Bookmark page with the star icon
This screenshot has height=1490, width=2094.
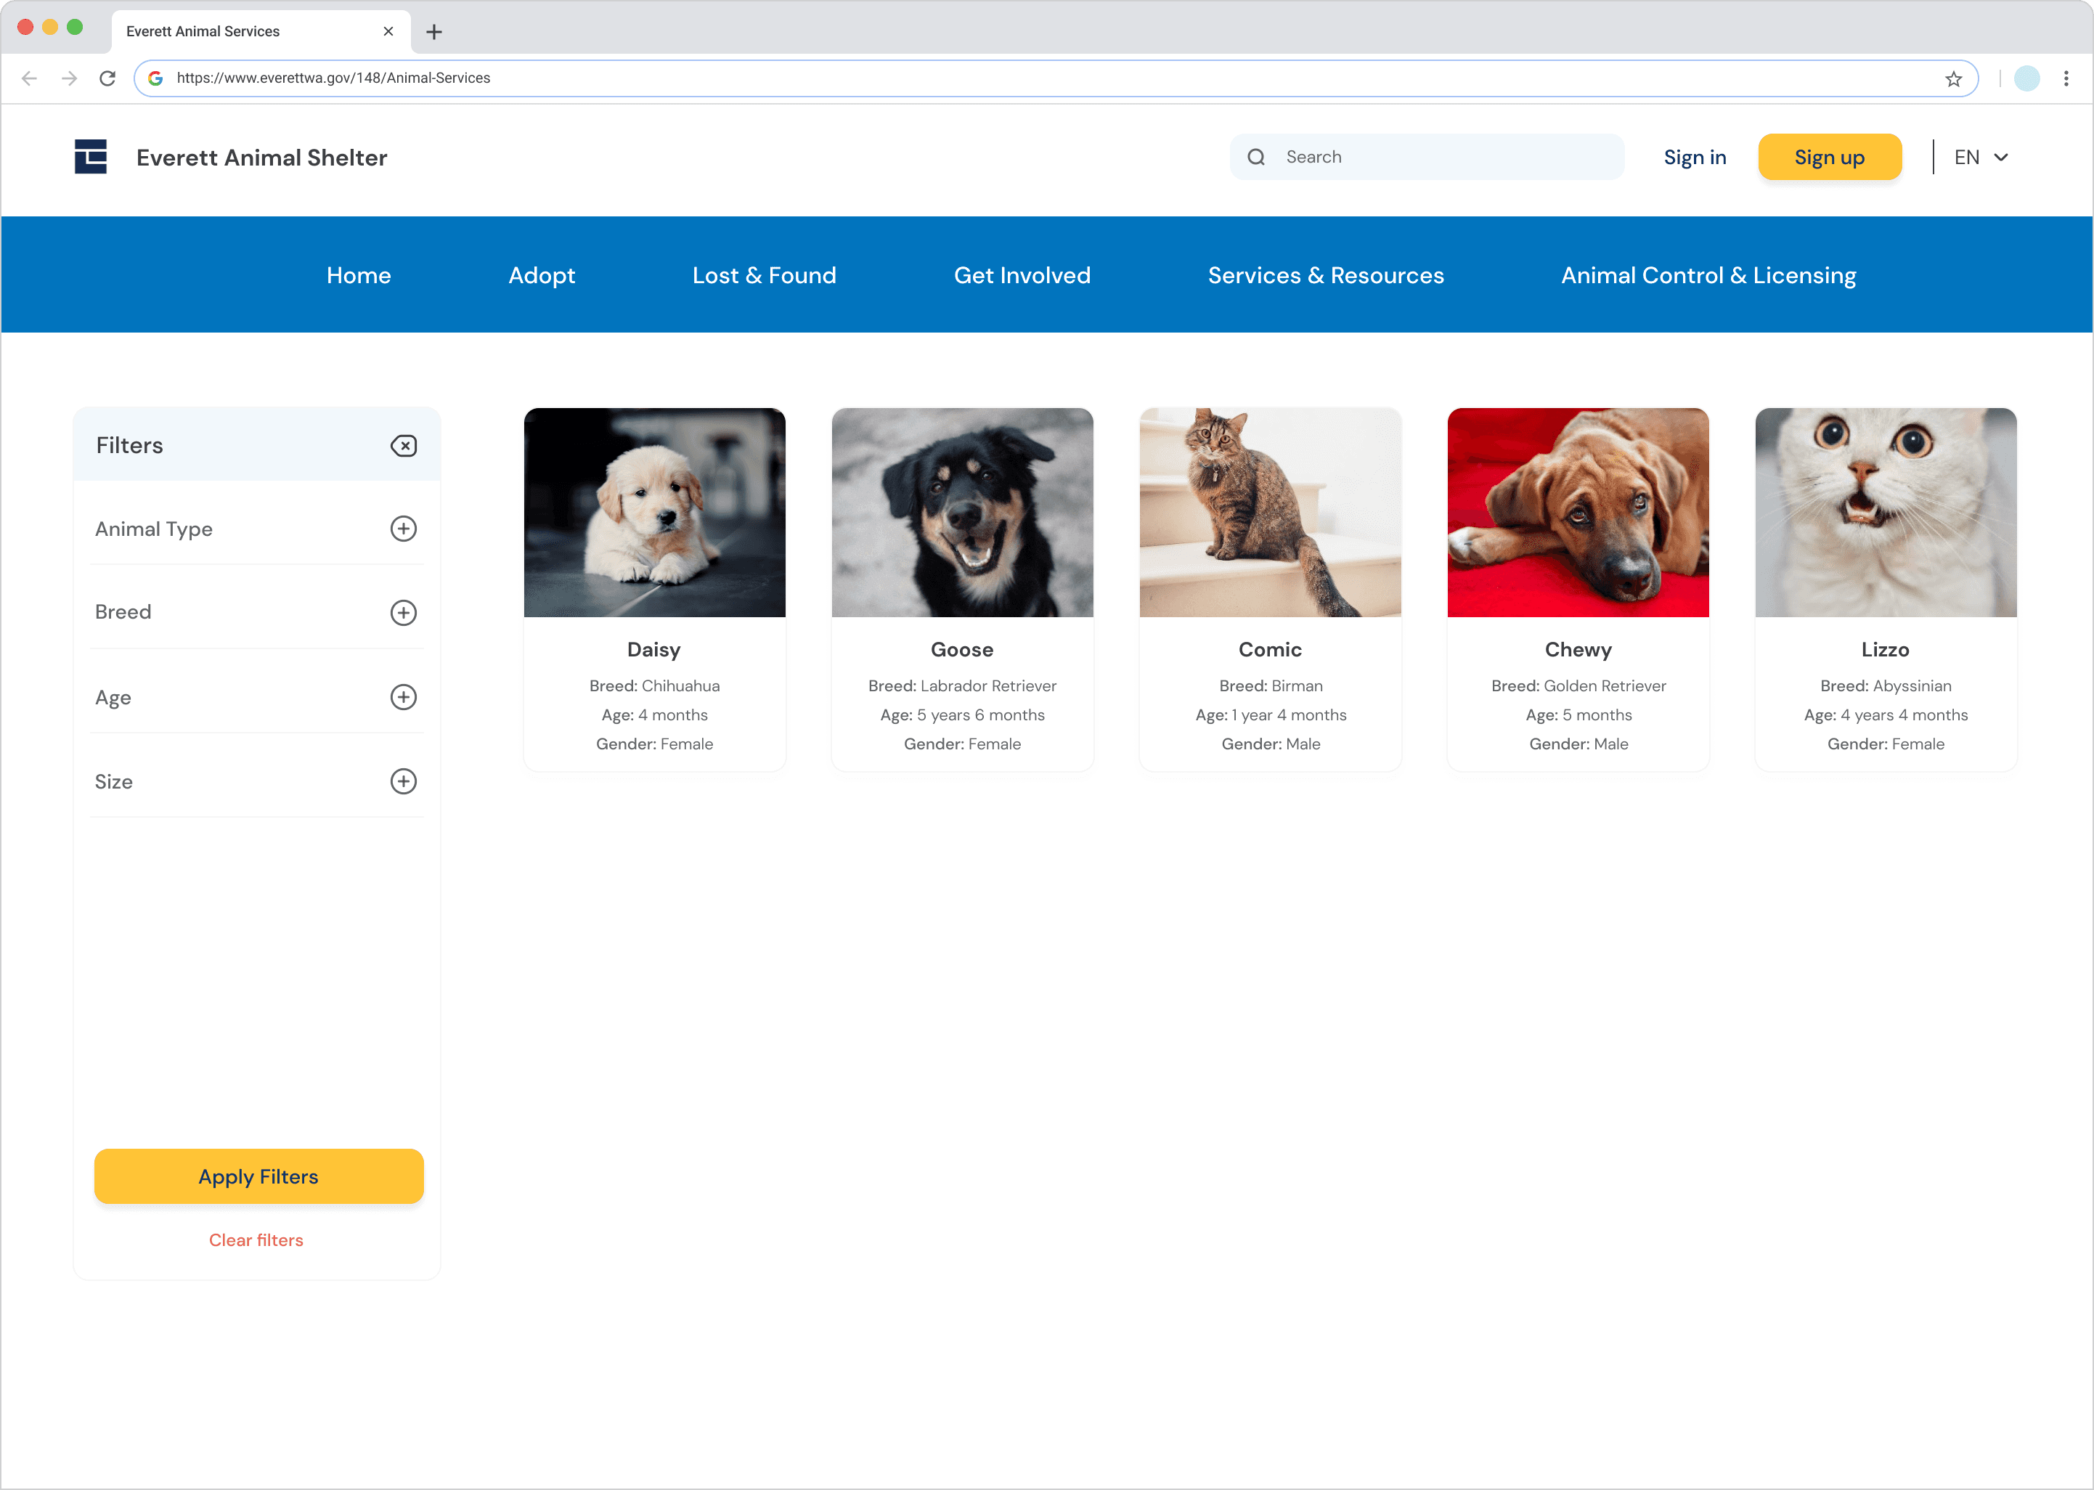click(1952, 79)
